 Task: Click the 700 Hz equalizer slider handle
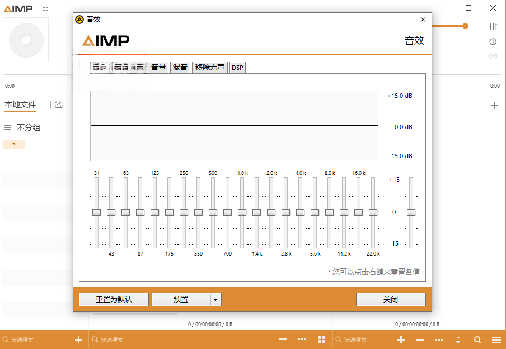(x=227, y=212)
